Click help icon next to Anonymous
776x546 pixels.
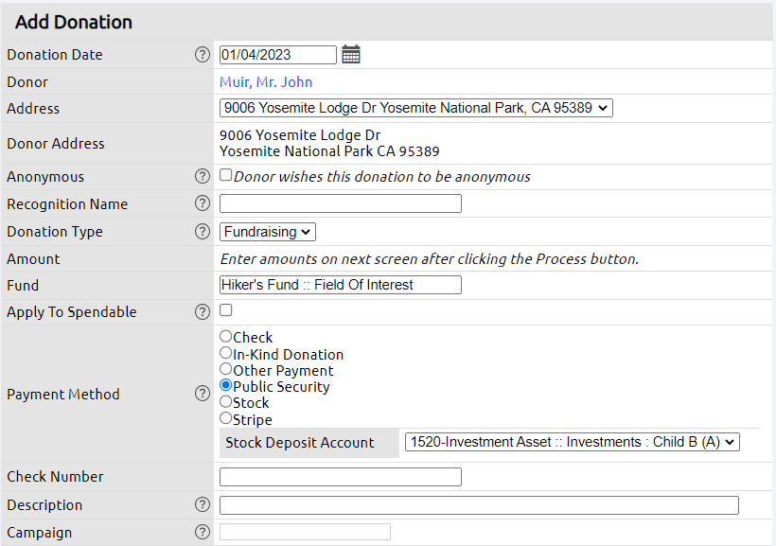coord(202,176)
